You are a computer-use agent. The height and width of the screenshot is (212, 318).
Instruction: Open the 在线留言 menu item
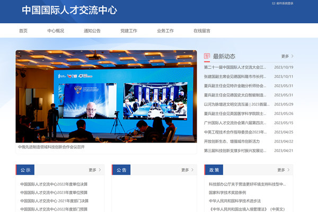(x=202, y=31)
